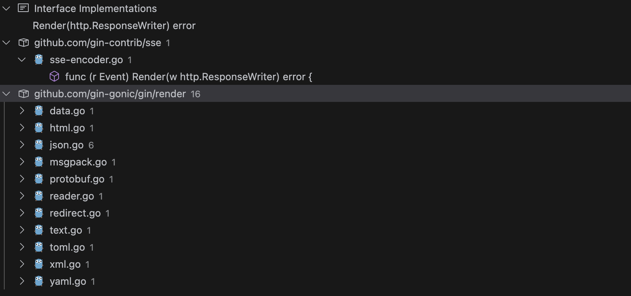Click the Interface Implementations list icon
631x296 pixels.
click(x=23, y=8)
